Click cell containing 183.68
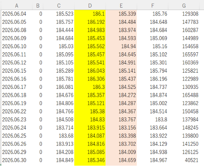204x166 pixels. pyautogui.click(x=59, y=136)
